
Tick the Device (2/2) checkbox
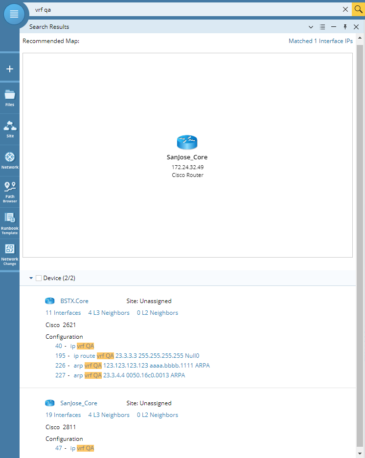pyautogui.click(x=39, y=278)
